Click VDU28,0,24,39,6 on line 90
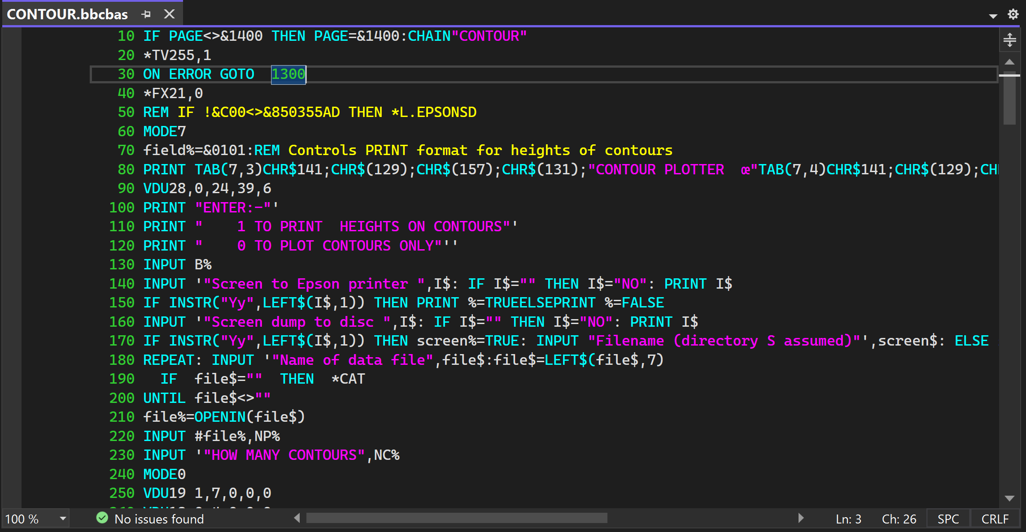1026x532 pixels. (207, 188)
